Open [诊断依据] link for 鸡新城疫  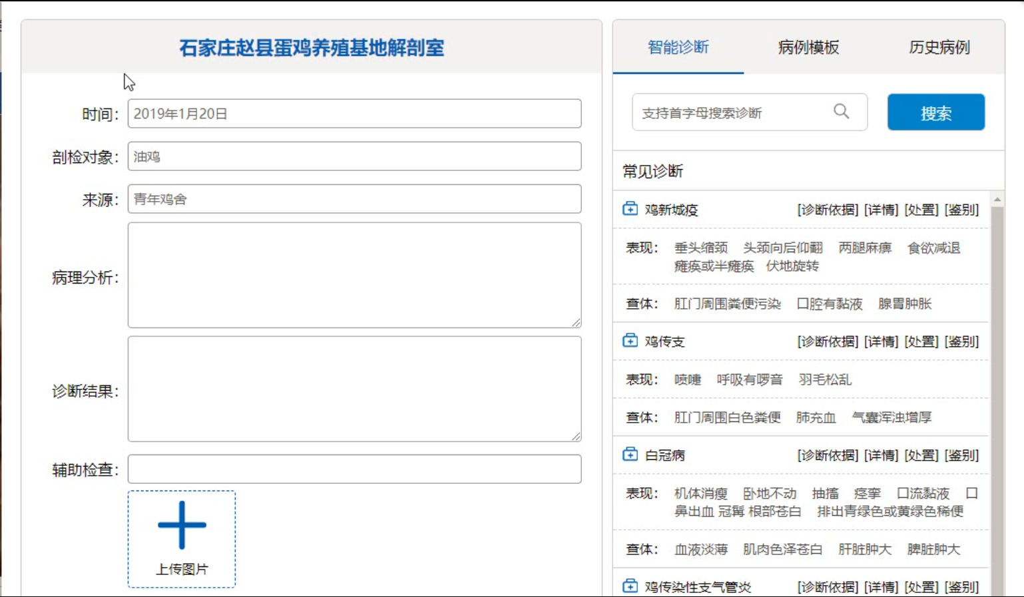click(828, 210)
